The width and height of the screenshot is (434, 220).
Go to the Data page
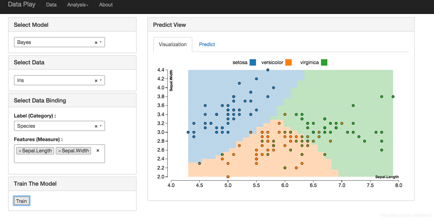51,5
